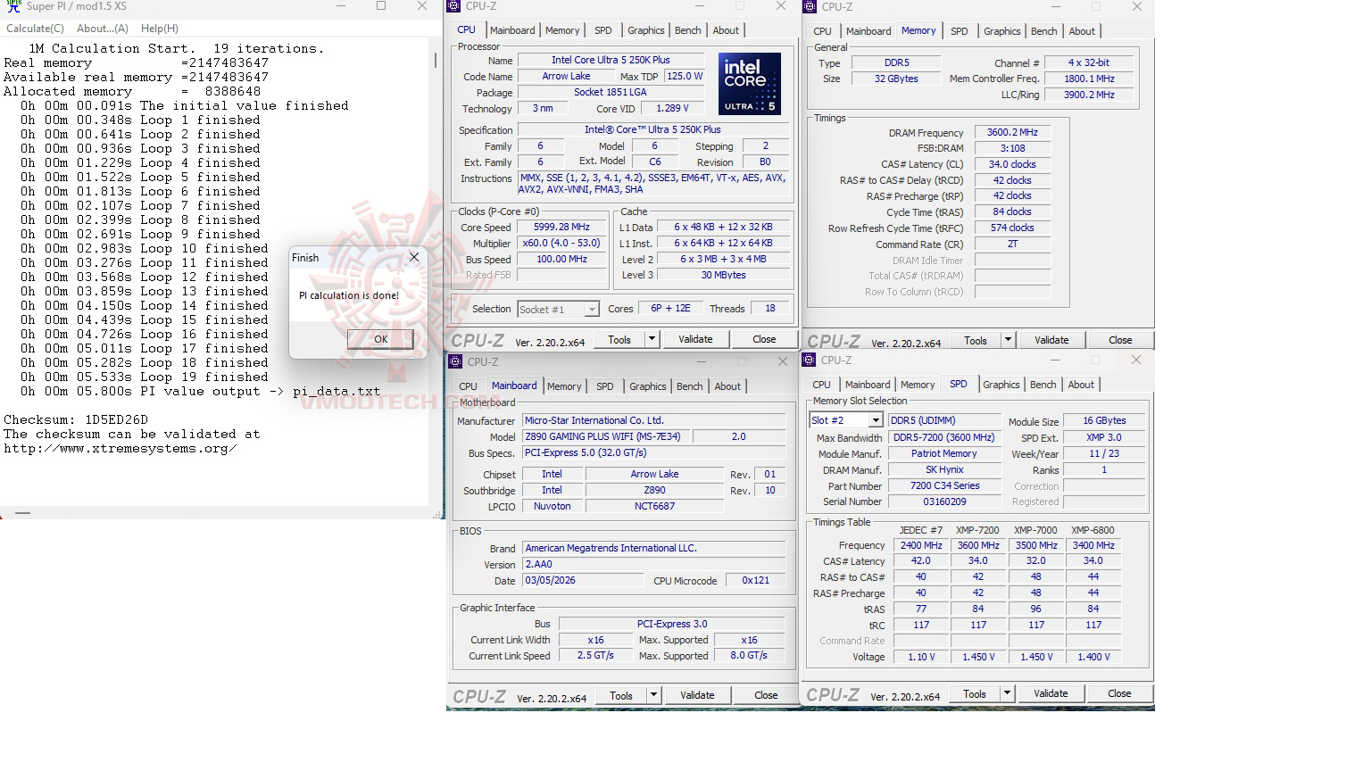
Task: Switch to CPU tab in the memory timings window
Action: (822, 31)
